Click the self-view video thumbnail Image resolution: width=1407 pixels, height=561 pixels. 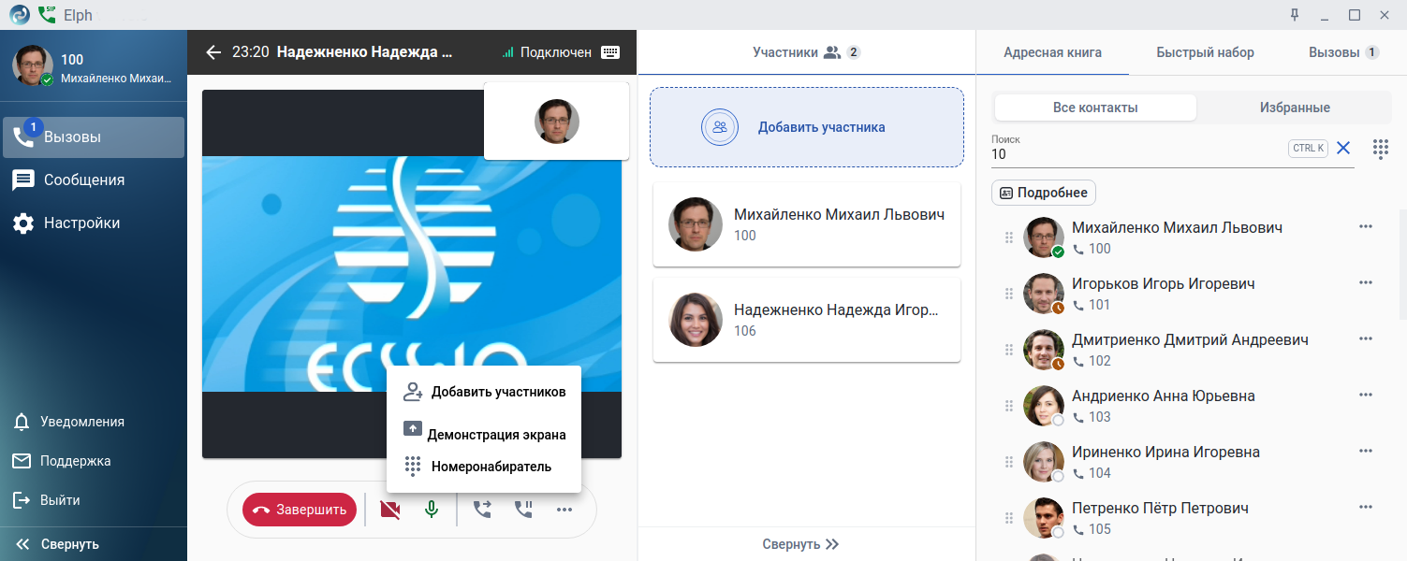click(557, 121)
